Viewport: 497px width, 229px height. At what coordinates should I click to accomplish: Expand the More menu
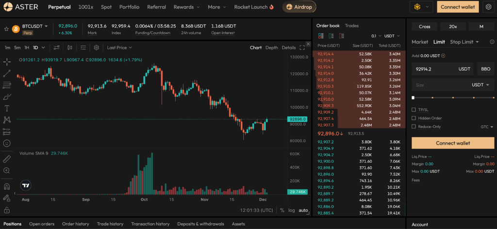[217, 7]
